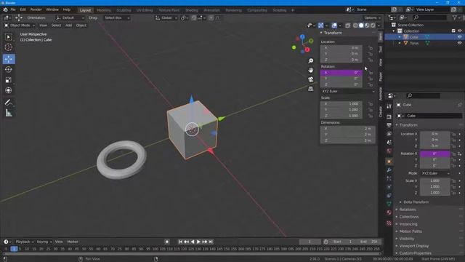This screenshot has width=465, height=262.
Task: Open the Render properties tab icon
Action: pos(389,116)
